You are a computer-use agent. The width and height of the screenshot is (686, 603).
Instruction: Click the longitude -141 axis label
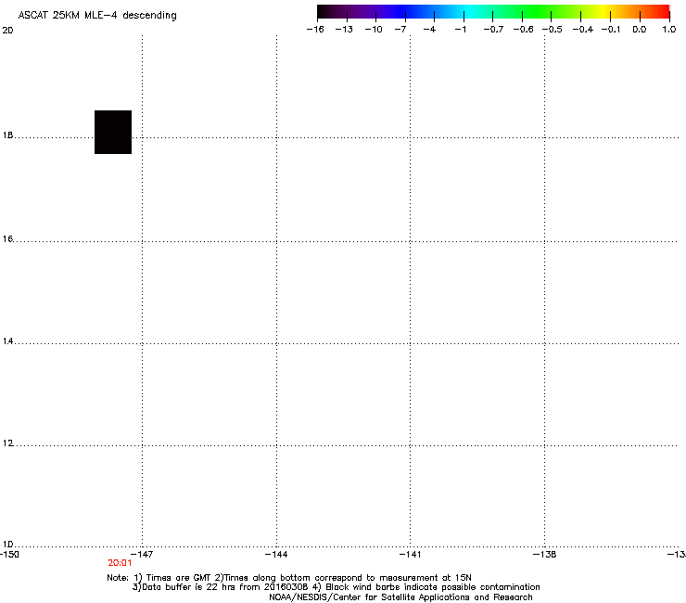410,555
